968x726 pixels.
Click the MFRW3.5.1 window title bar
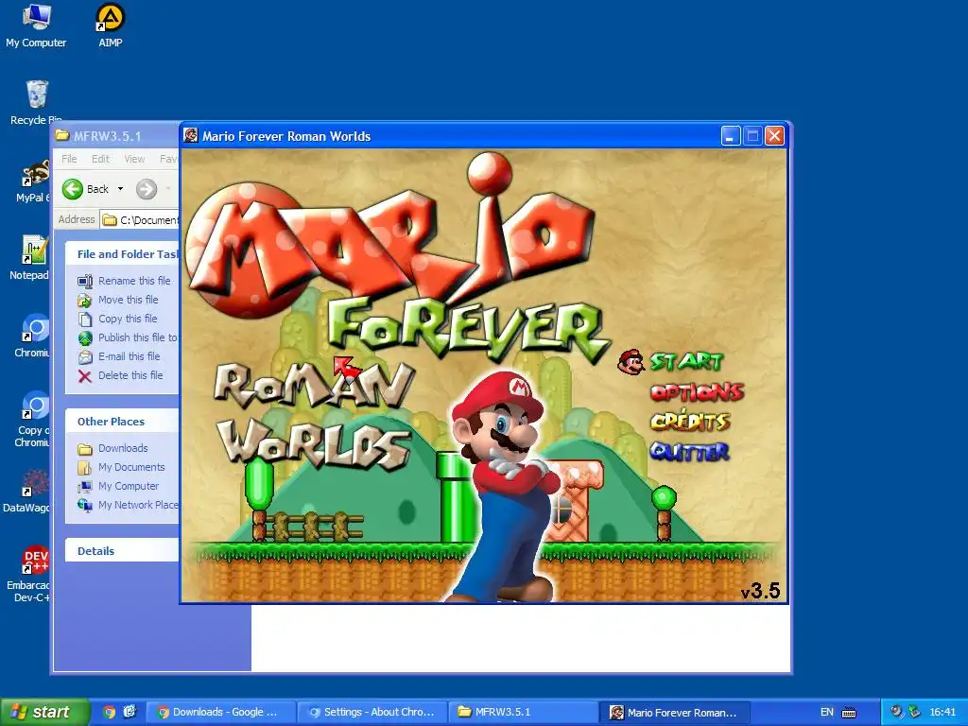(116, 136)
